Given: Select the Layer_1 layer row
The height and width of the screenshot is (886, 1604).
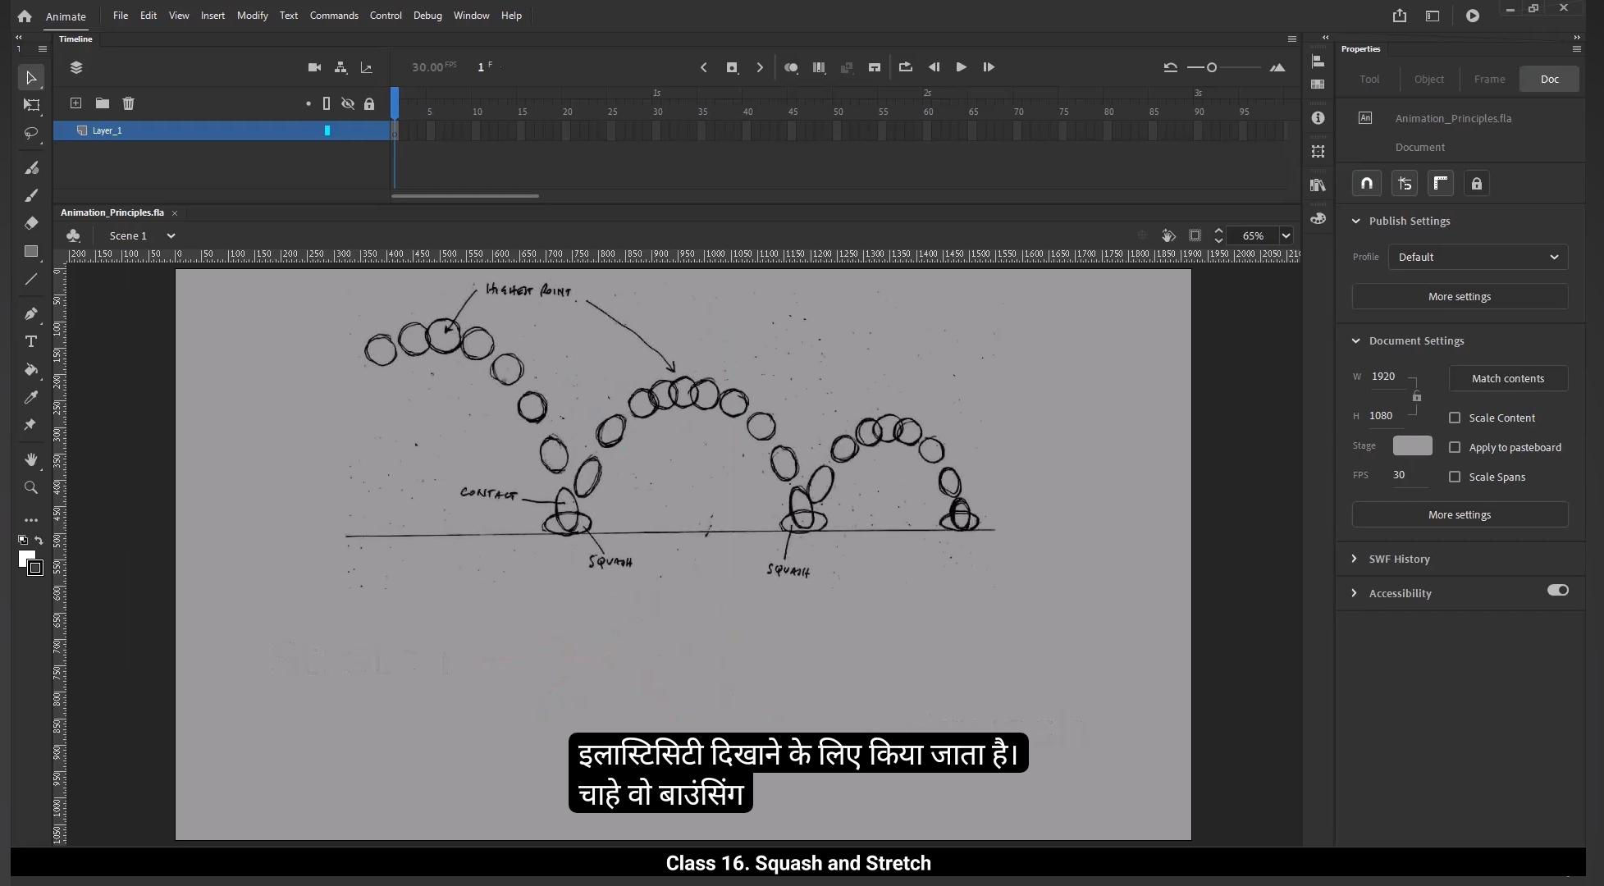Looking at the screenshot, I should [222, 130].
